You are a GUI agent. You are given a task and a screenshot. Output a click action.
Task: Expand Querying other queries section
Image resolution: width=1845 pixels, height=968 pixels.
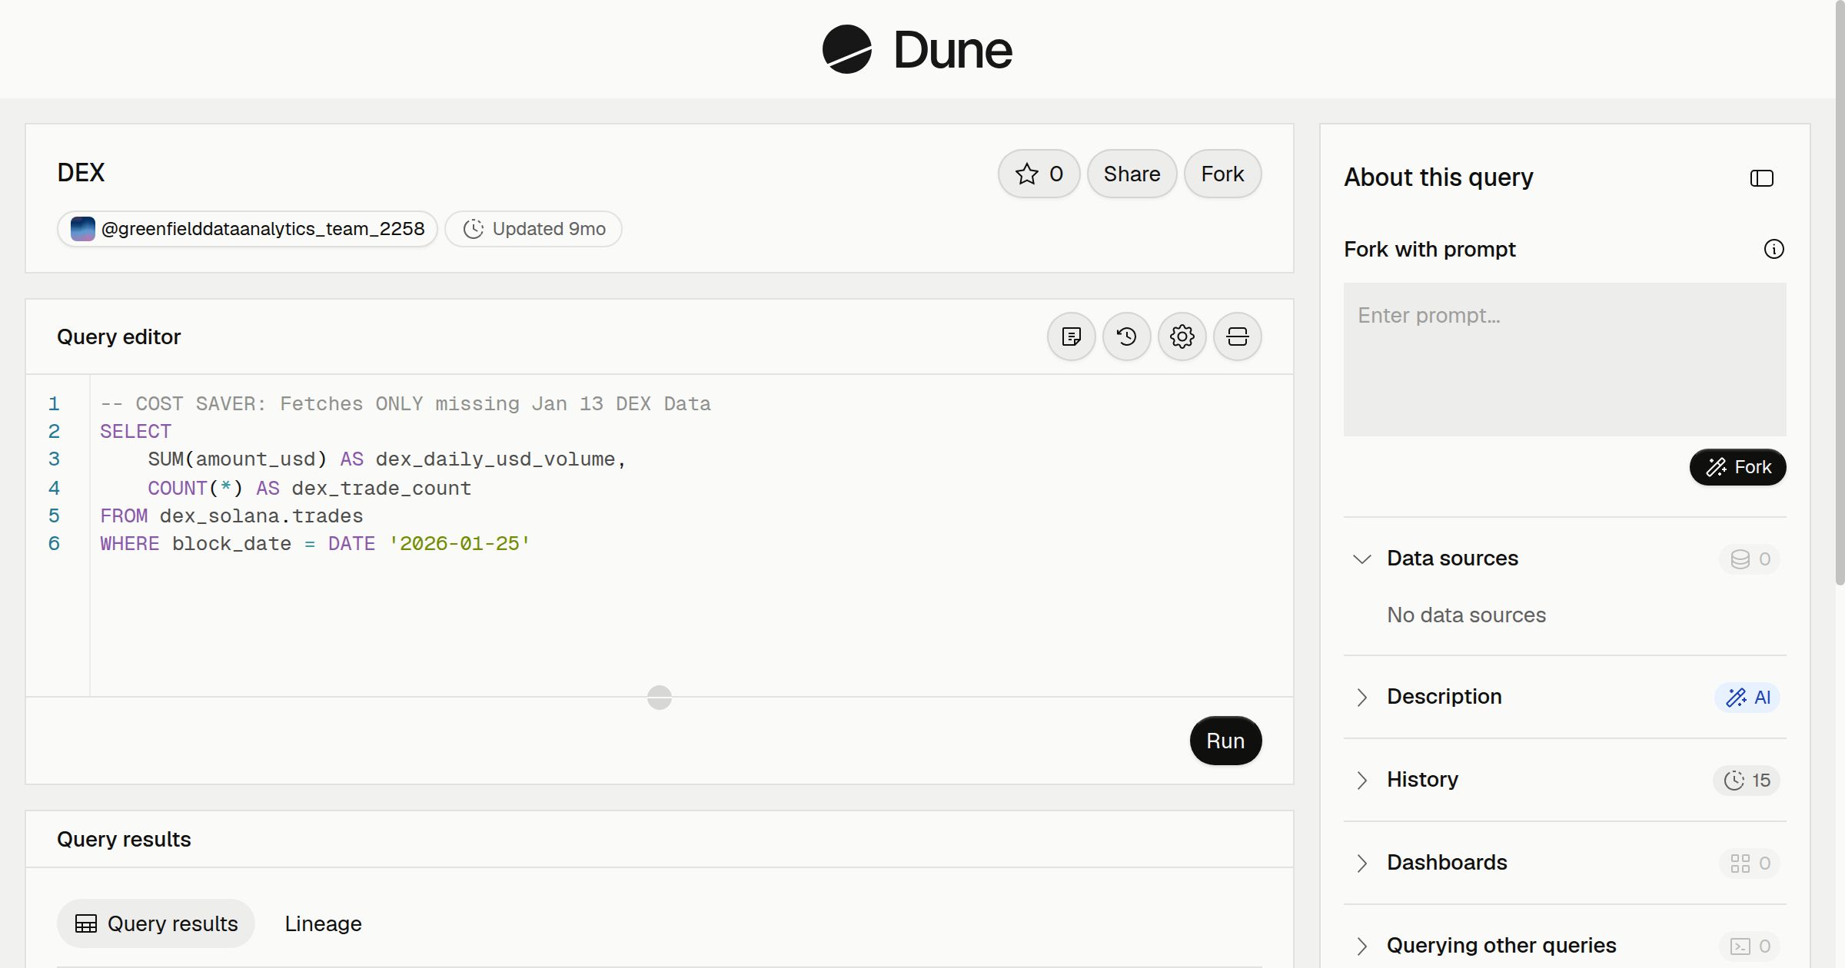tap(1361, 946)
